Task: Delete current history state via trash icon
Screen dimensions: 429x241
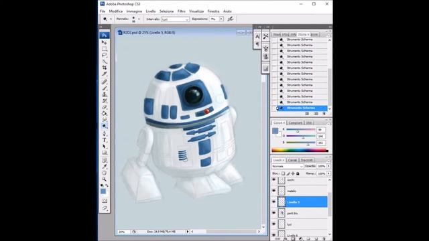Action: pyautogui.click(x=324, y=113)
